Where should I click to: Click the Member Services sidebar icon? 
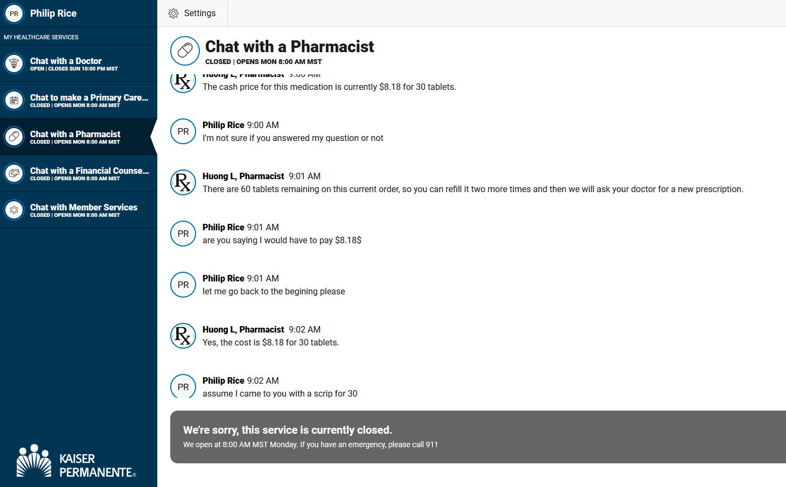(x=14, y=210)
